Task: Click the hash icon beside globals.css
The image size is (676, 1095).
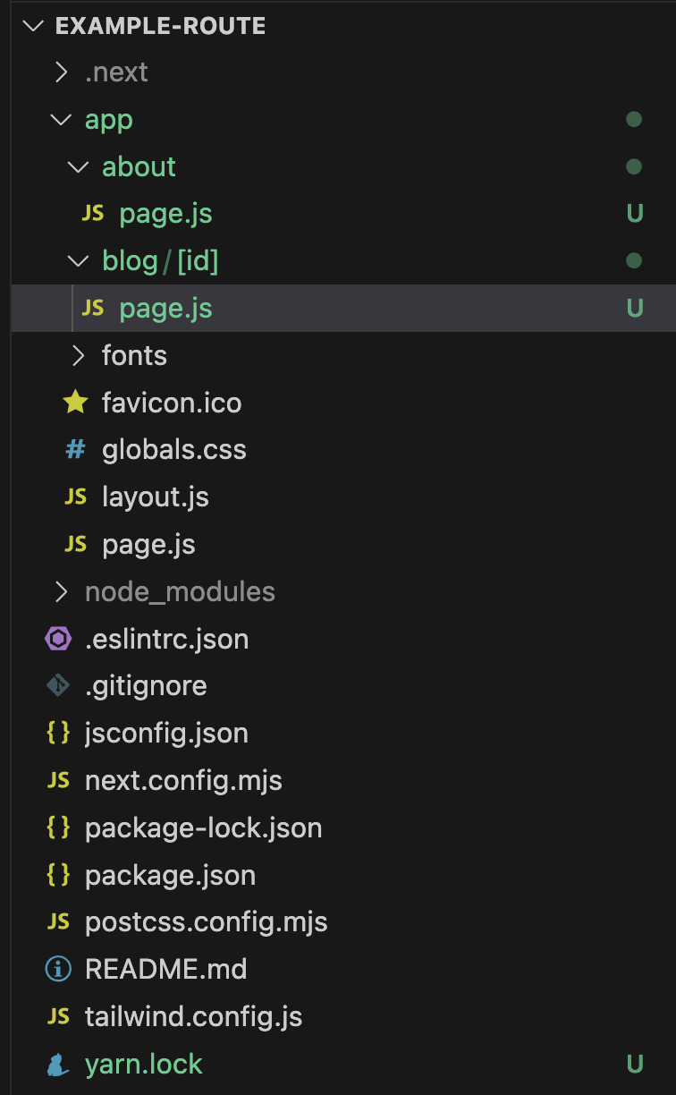Action: click(x=76, y=450)
